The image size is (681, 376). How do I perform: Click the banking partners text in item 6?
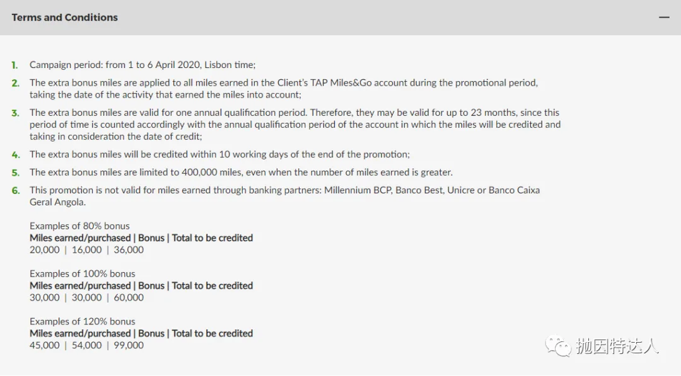click(x=284, y=196)
